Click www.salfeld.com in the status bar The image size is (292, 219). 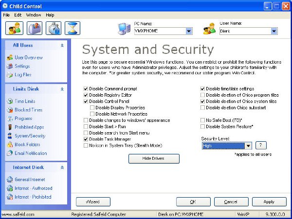[x=18, y=214]
